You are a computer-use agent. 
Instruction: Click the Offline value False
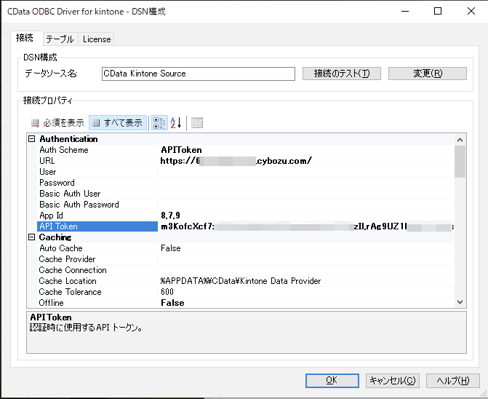tap(172, 303)
